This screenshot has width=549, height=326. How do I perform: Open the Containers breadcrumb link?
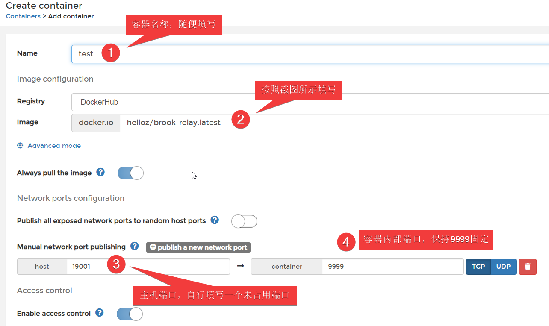(23, 16)
